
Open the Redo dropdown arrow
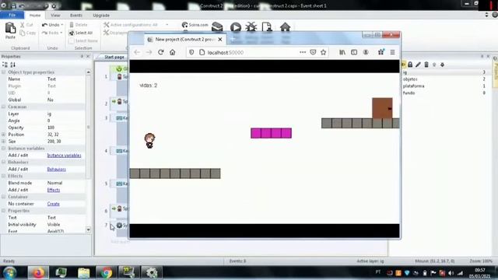point(61,33)
